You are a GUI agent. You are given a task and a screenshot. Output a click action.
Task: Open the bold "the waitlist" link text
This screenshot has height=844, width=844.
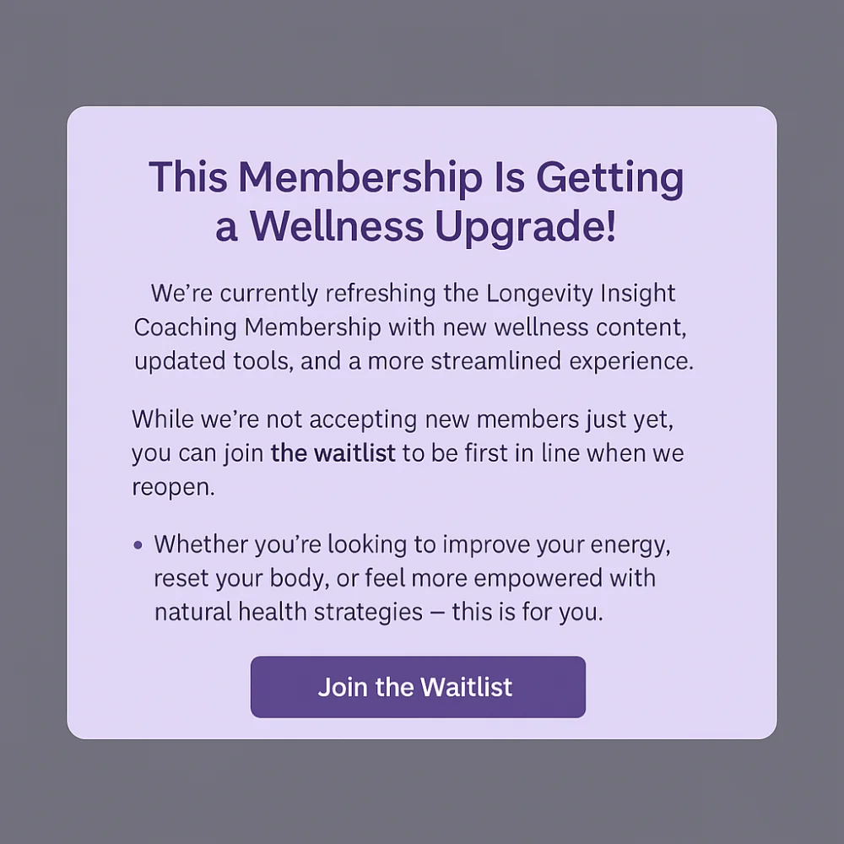tap(333, 452)
